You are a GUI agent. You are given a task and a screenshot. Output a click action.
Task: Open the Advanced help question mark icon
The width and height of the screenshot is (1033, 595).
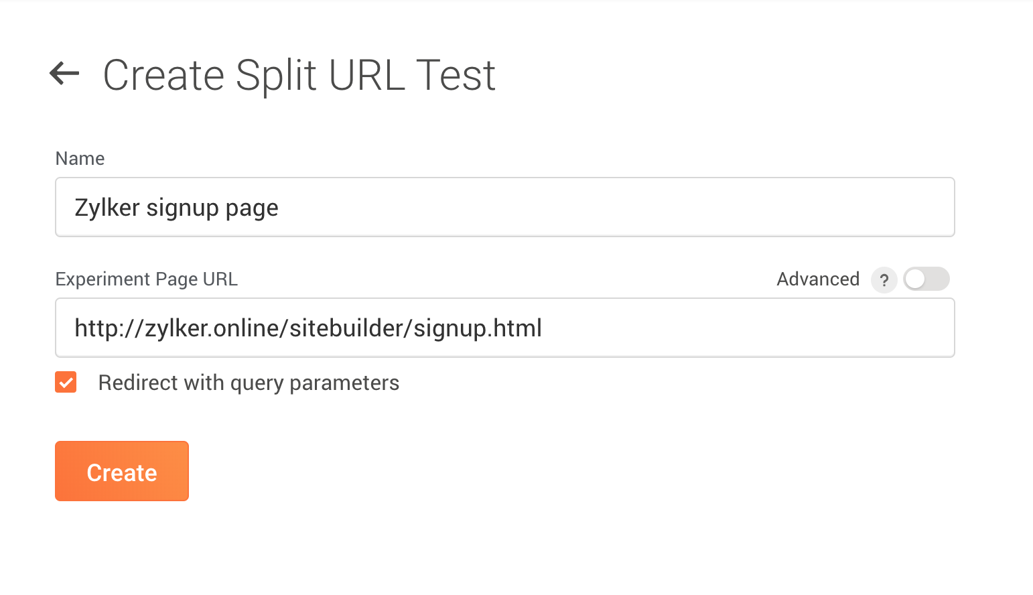coord(884,280)
